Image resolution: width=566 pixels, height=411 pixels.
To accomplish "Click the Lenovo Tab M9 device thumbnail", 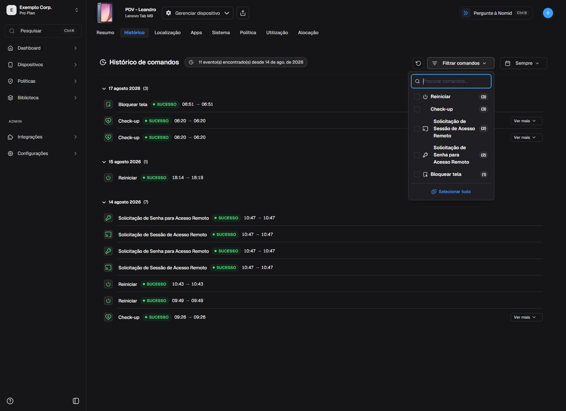I will [x=105, y=13].
